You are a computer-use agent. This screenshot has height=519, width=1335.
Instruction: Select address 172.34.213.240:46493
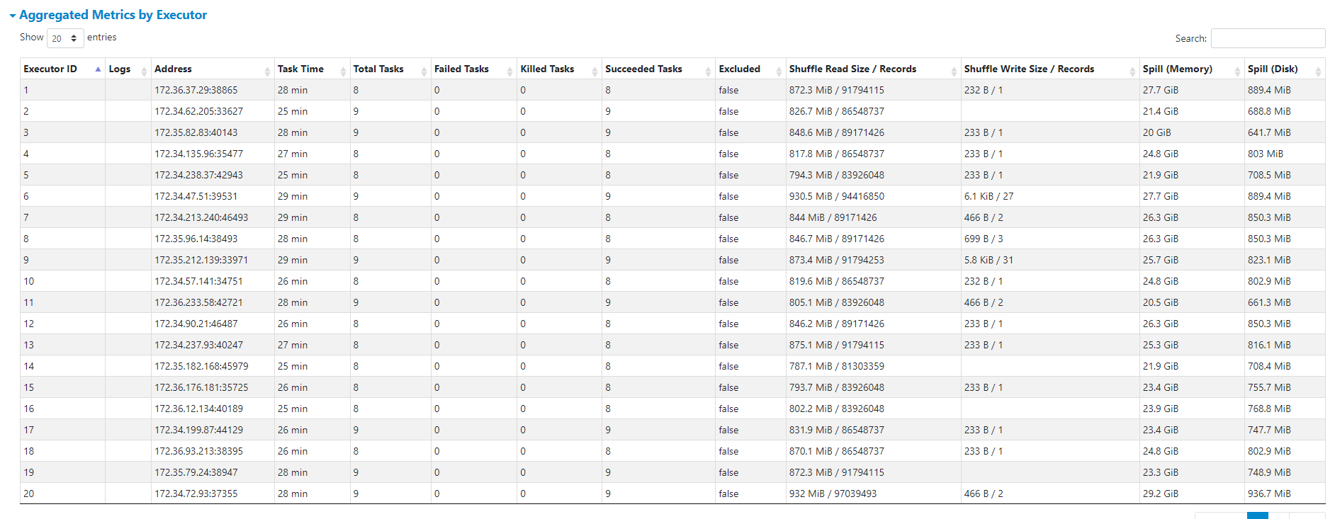[x=201, y=217]
